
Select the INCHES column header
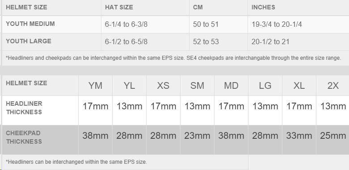click(x=263, y=7)
